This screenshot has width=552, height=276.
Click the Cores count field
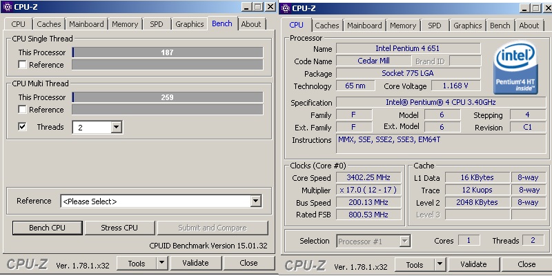point(469,240)
